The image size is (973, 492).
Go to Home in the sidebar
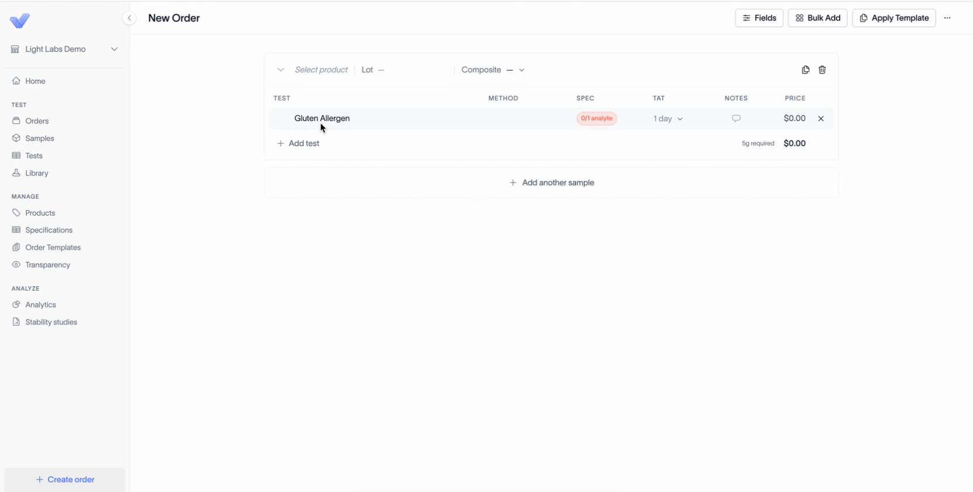(x=35, y=81)
